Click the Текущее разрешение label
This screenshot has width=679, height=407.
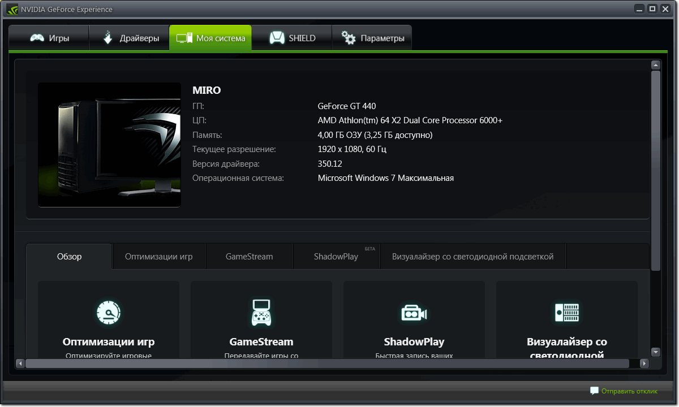[234, 149]
